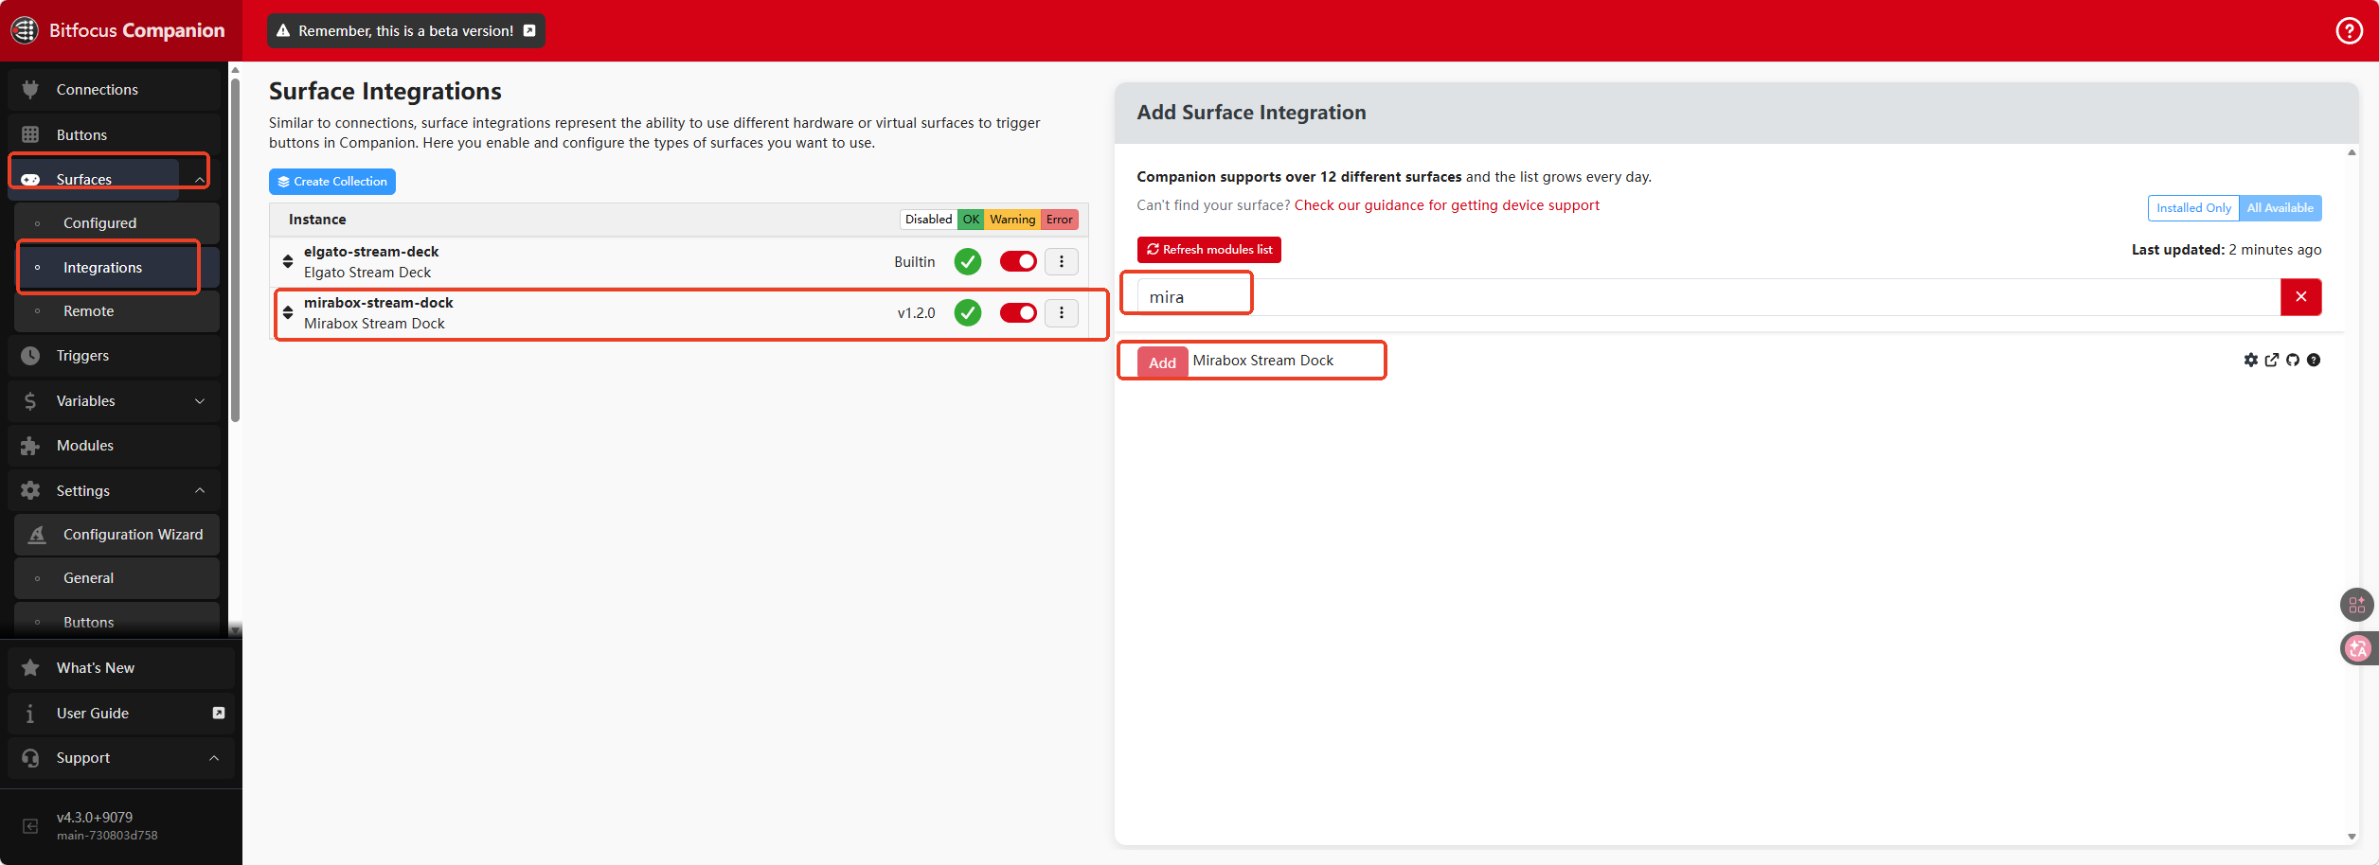This screenshot has width=2379, height=865.
Task: Collapse the Settings sidebar section
Action: click(x=200, y=490)
